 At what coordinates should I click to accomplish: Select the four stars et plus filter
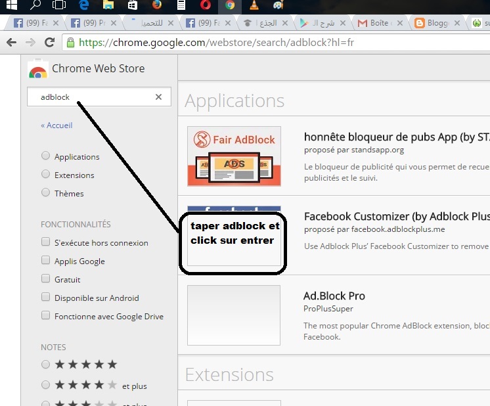(x=45, y=385)
